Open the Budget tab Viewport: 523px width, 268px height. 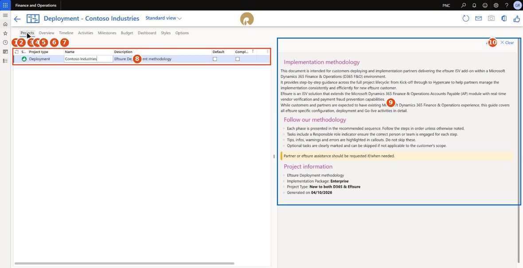coord(127,33)
